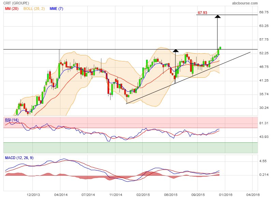Click the 12/2013 date label
The image size is (273, 198).
pos(33,195)
